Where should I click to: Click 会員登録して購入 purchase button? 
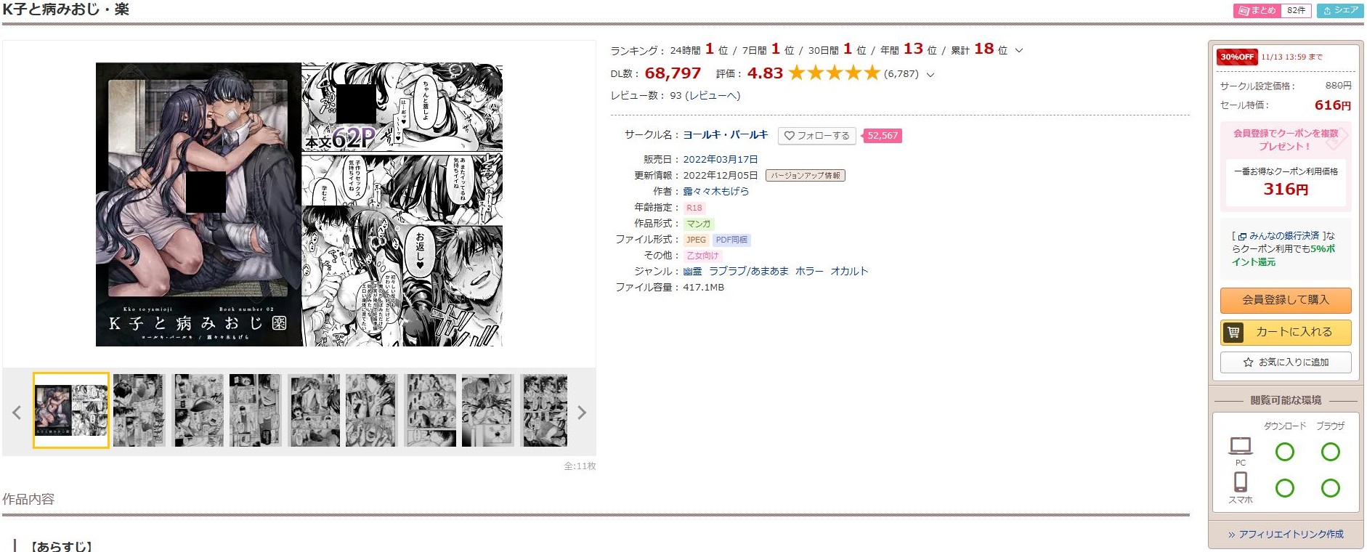click(1286, 300)
